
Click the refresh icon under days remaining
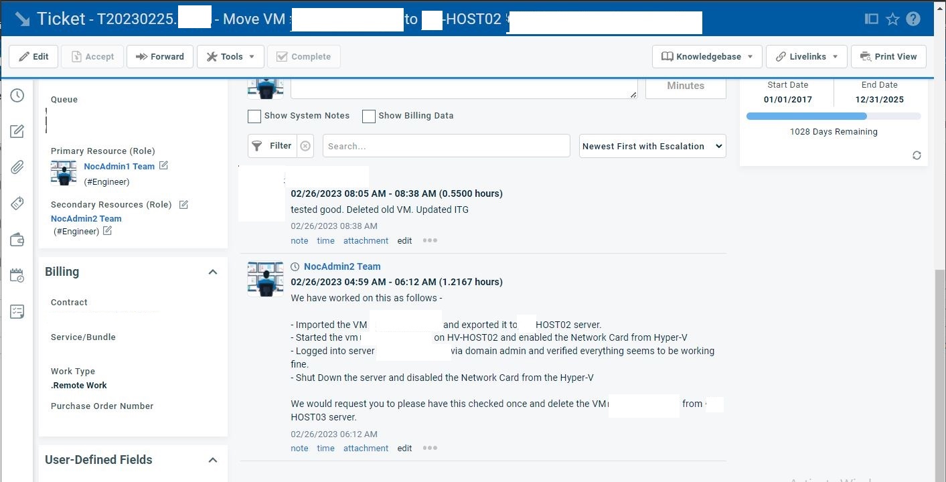point(917,155)
